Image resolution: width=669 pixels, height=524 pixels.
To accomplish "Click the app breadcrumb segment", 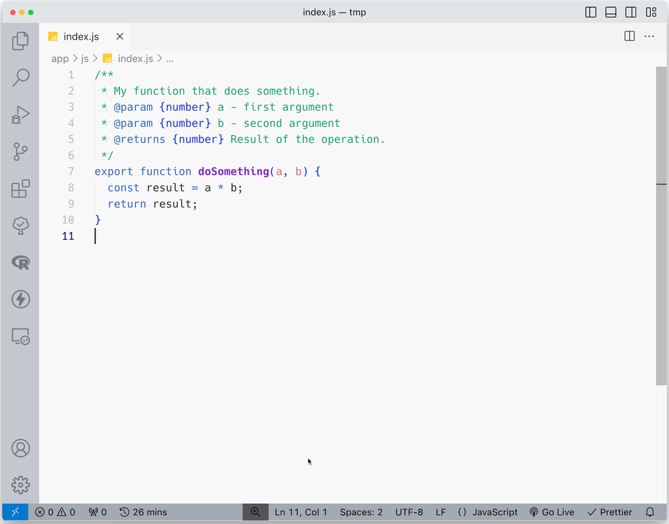I will (60, 59).
